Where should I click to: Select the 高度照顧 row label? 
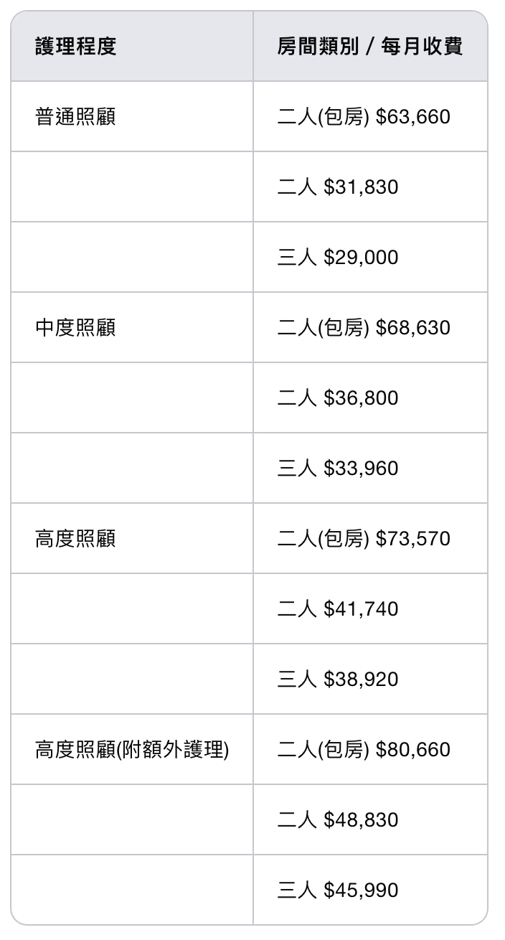click(x=75, y=539)
